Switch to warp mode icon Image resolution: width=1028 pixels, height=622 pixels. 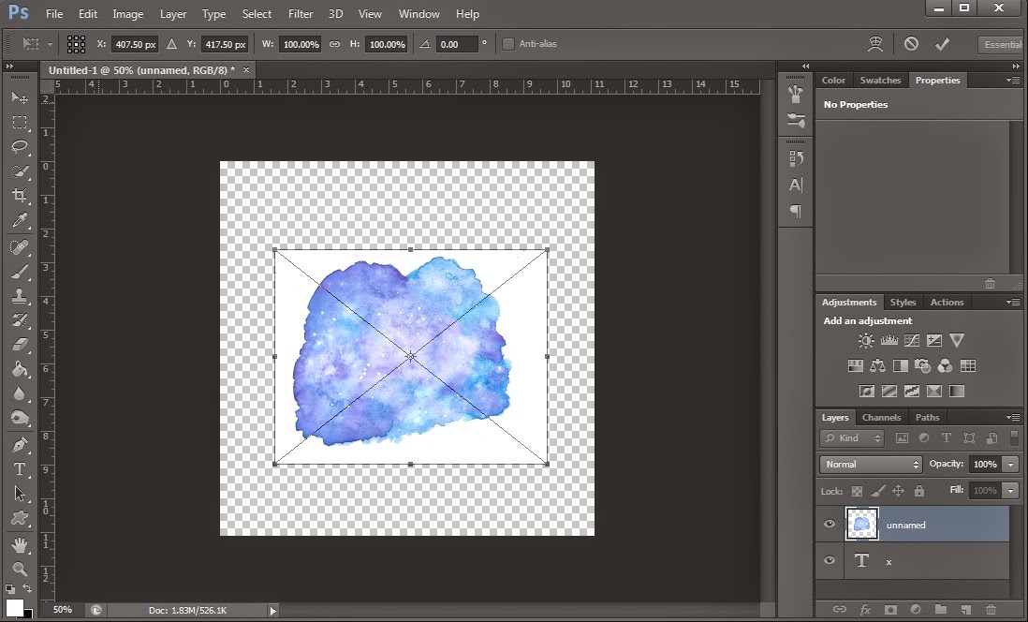point(875,44)
